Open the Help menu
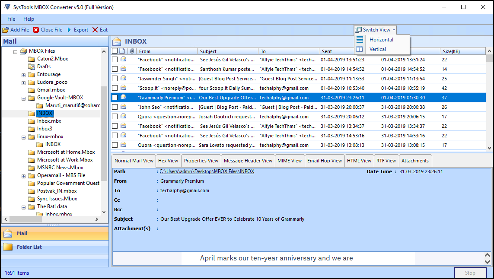Viewport: 494px width, 279px height. point(29,19)
